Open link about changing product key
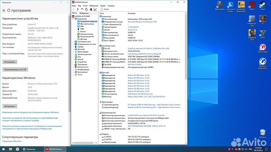Image resolution: width=271 pixels, height=152 pixels. (30, 112)
